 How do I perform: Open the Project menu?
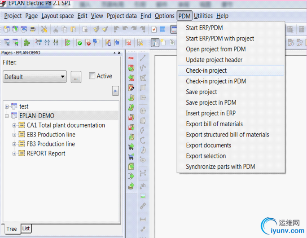(x=13, y=16)
